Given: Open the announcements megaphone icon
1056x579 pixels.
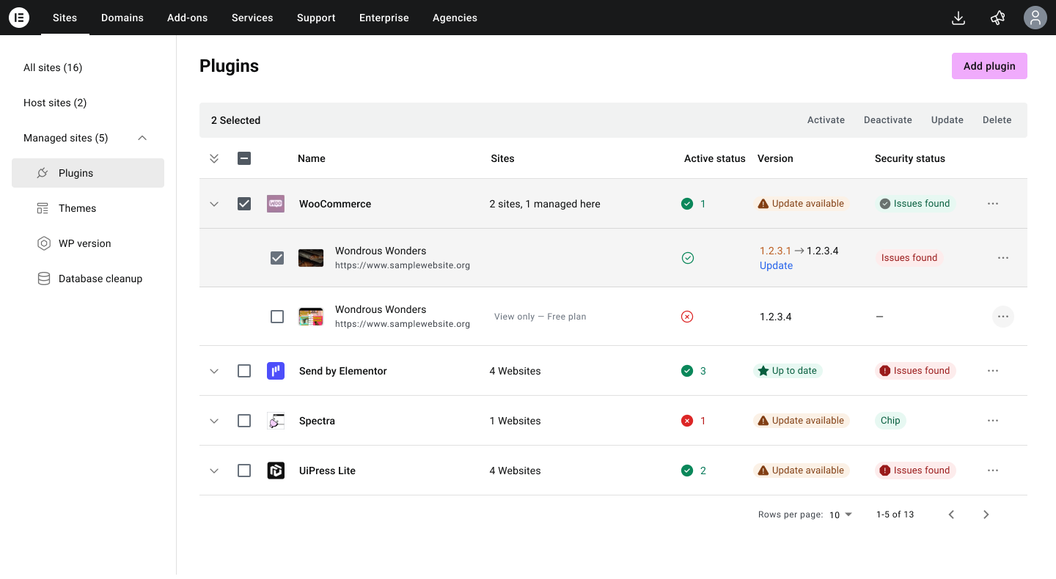Looking at the screenshot, I should click(x=997, y=18).
